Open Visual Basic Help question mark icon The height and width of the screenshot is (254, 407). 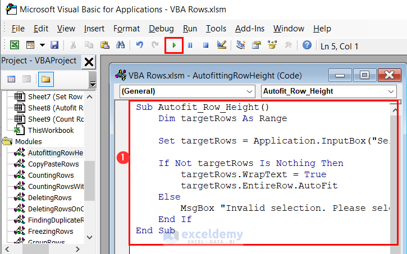pyautogui.click(x=307, y=45)
